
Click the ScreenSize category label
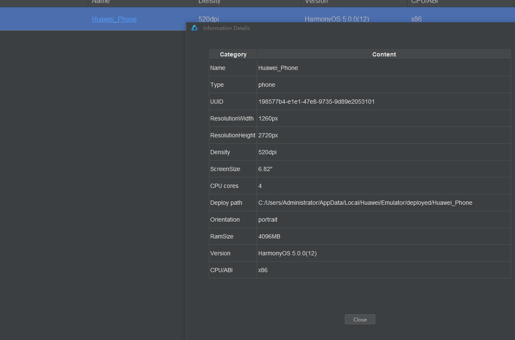click(225, 169)
